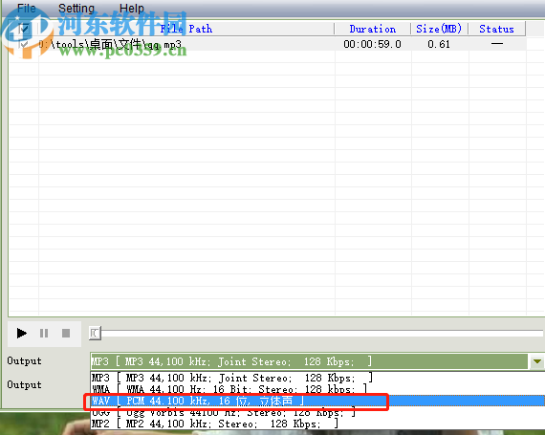Screen dimensions: 545x435
Task: Click the playback seek slider thumb
Action: click(x=95, y=334)
